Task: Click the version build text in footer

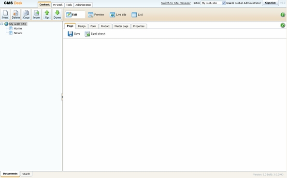Action: coord(268,175)
